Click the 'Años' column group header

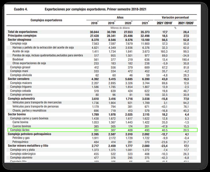tap(120, 17)
